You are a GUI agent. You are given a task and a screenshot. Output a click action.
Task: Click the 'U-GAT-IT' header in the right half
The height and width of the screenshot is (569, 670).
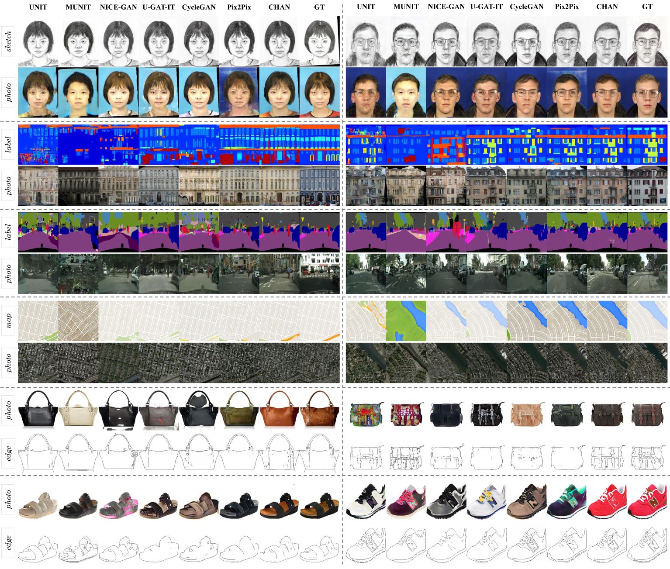(487, 7)
